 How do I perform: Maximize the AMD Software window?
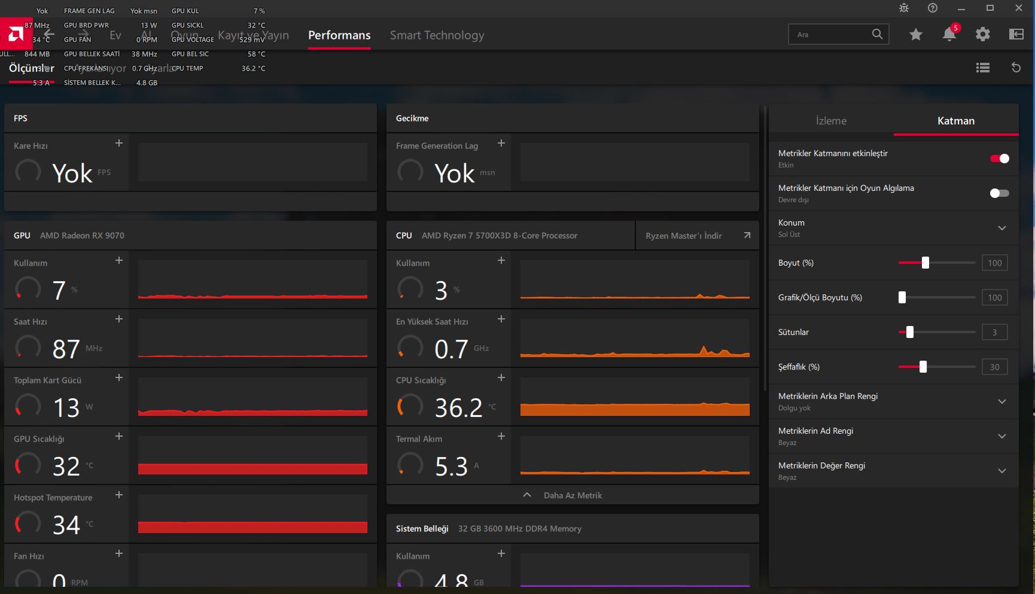990,8
